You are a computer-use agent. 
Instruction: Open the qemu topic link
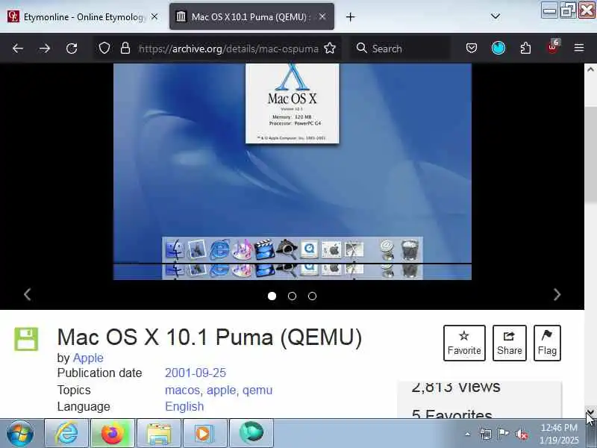coord(257,390)
